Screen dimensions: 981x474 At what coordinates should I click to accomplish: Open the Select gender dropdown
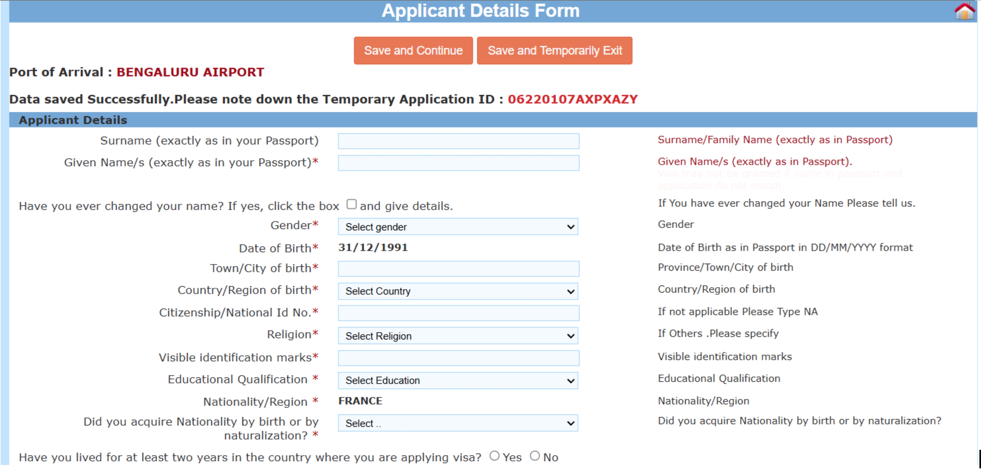tap(458, 227)
